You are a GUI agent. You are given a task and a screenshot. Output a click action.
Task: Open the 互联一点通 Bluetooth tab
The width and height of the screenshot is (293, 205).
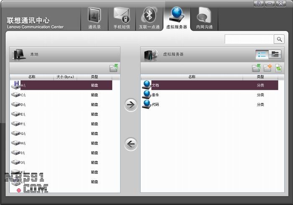point(149,18)
